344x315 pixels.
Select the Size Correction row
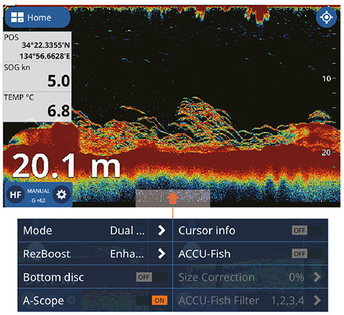click(x=250, y=277)
